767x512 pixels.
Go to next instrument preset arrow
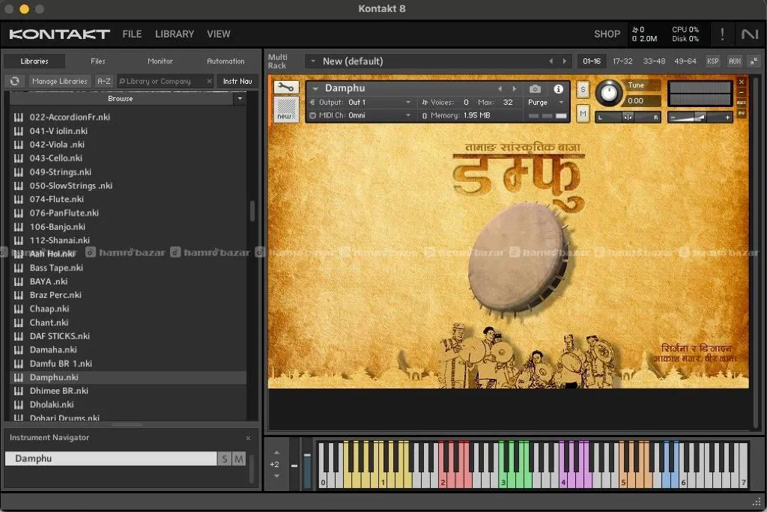click(x=514, y=88)
